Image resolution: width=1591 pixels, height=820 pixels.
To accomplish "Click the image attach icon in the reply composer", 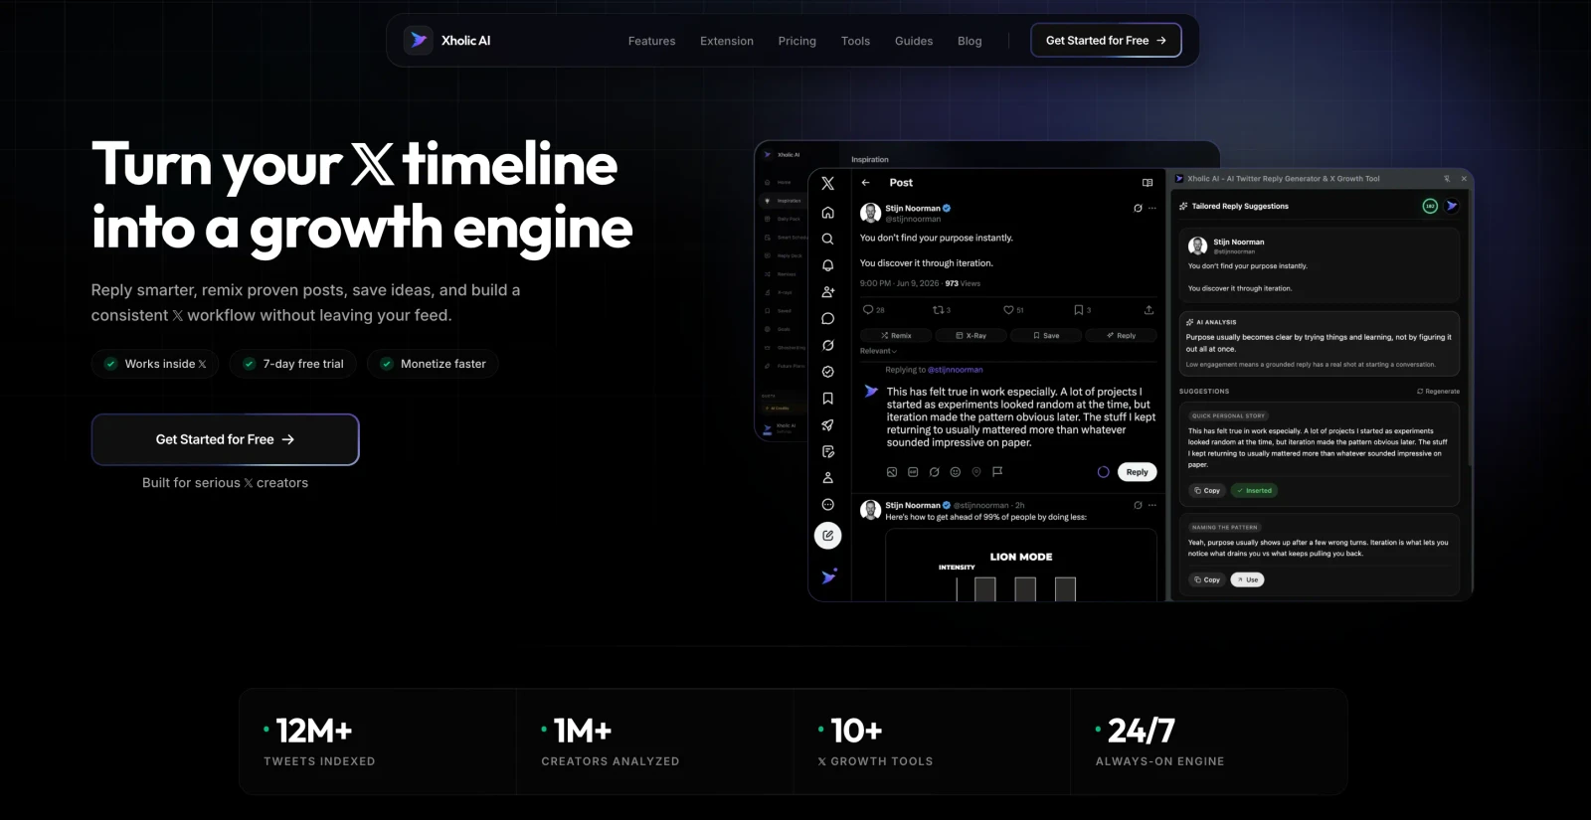I will tap(892, 472).
